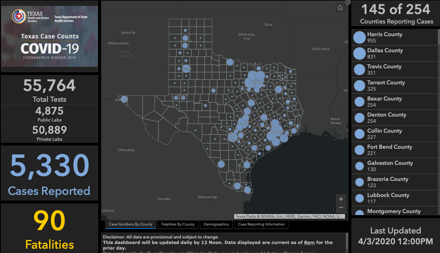The width and height of the screenshot is (440, 253).
Task: Zoom in with the map plus button
Action: coord(341,199)
